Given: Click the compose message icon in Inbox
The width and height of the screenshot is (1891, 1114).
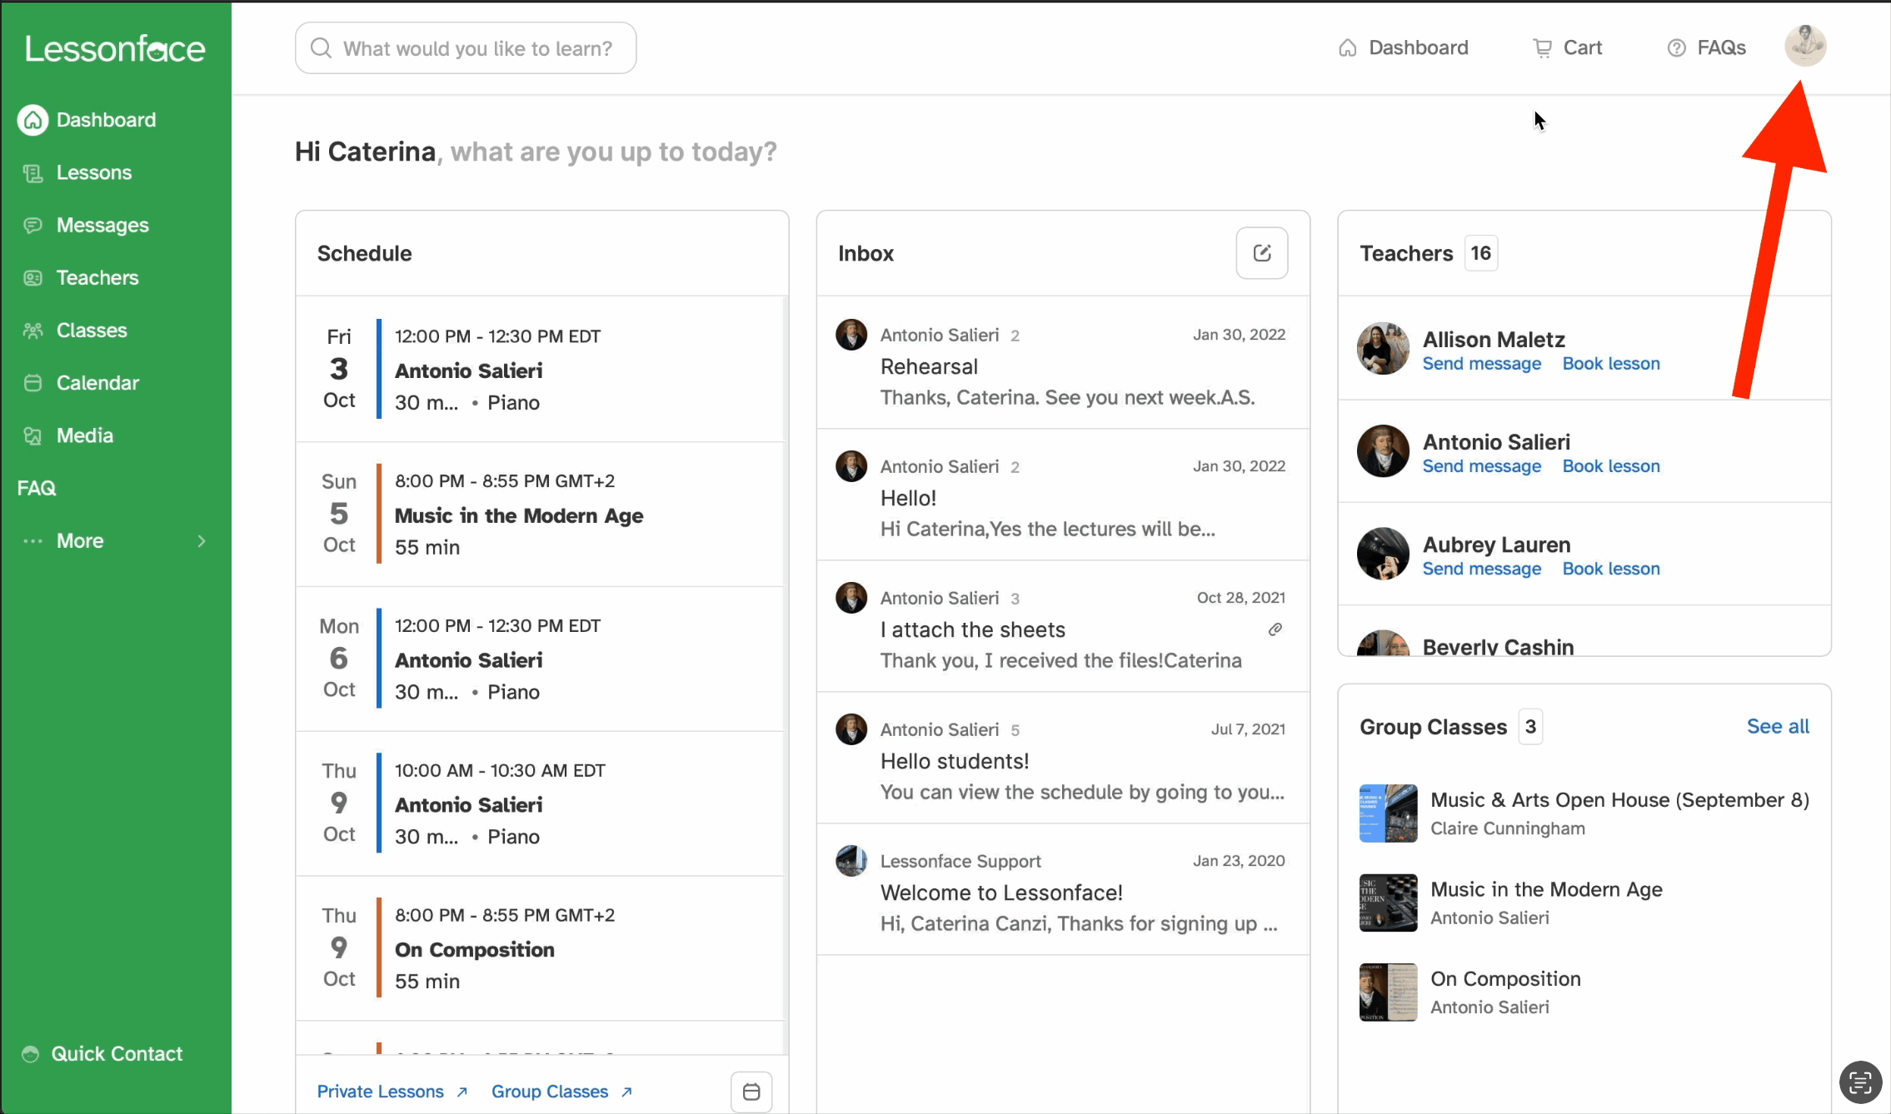Looking at the screenshot, I should point(1261,253).
